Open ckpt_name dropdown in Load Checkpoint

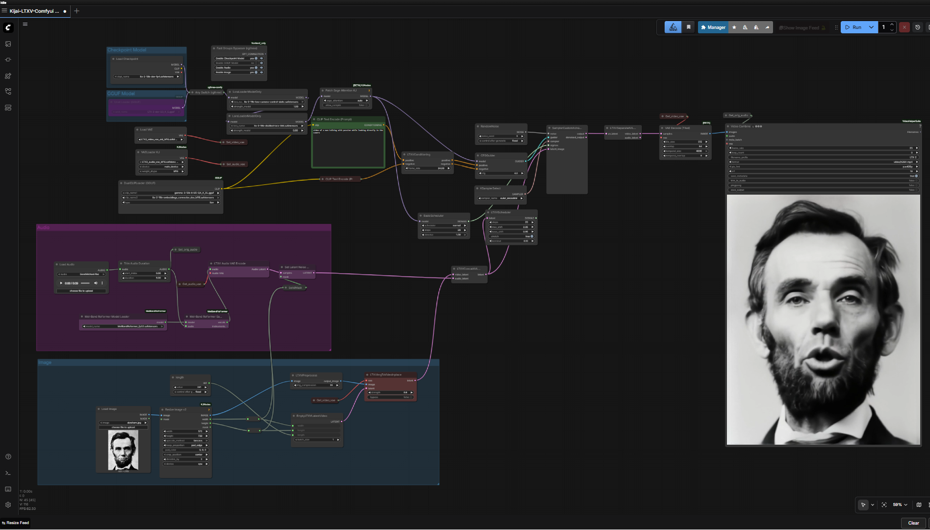[x=147, y=77]
